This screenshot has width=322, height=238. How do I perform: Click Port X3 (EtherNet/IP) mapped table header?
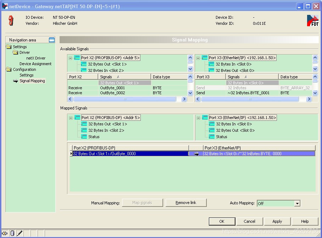coord(259,148)
